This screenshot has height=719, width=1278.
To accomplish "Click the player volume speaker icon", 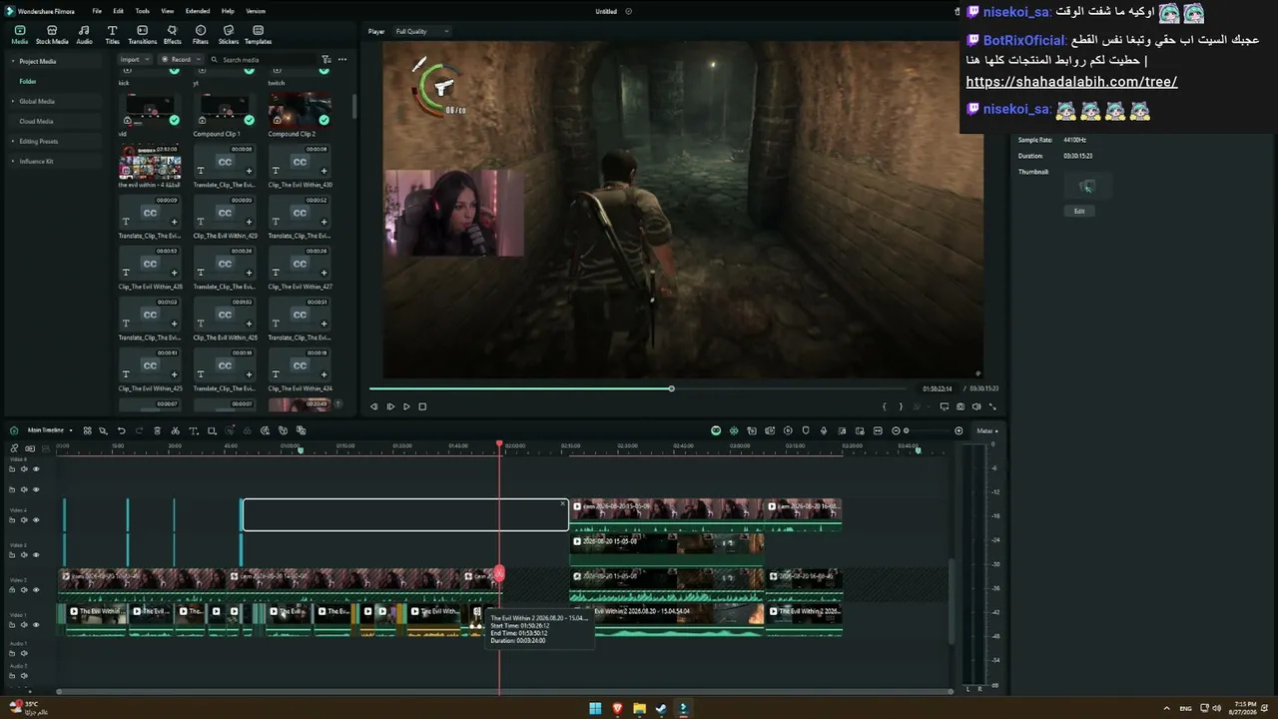I will pyautogui.click(x=976, y=406).
